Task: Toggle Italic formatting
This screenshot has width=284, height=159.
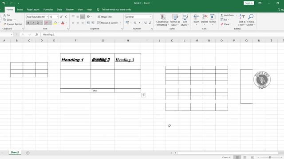Action: [33, 23]
